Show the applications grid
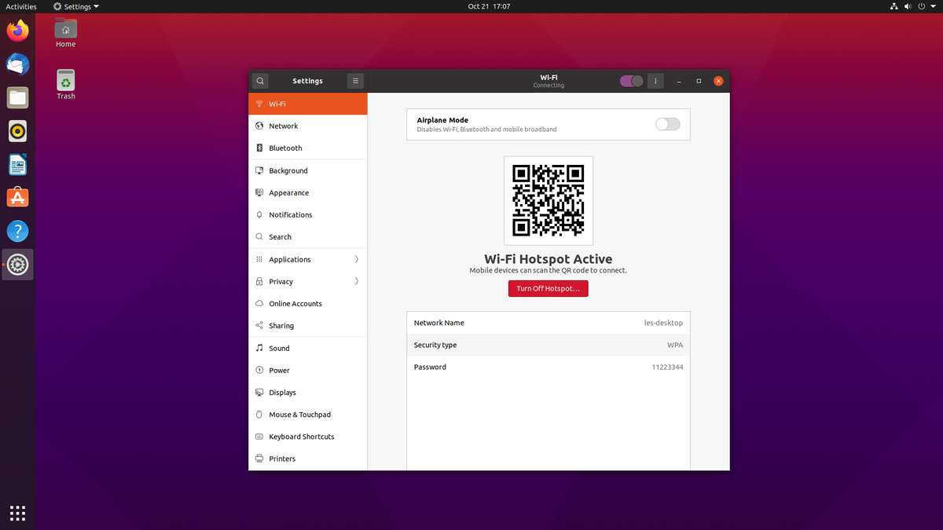 (17, 513)
